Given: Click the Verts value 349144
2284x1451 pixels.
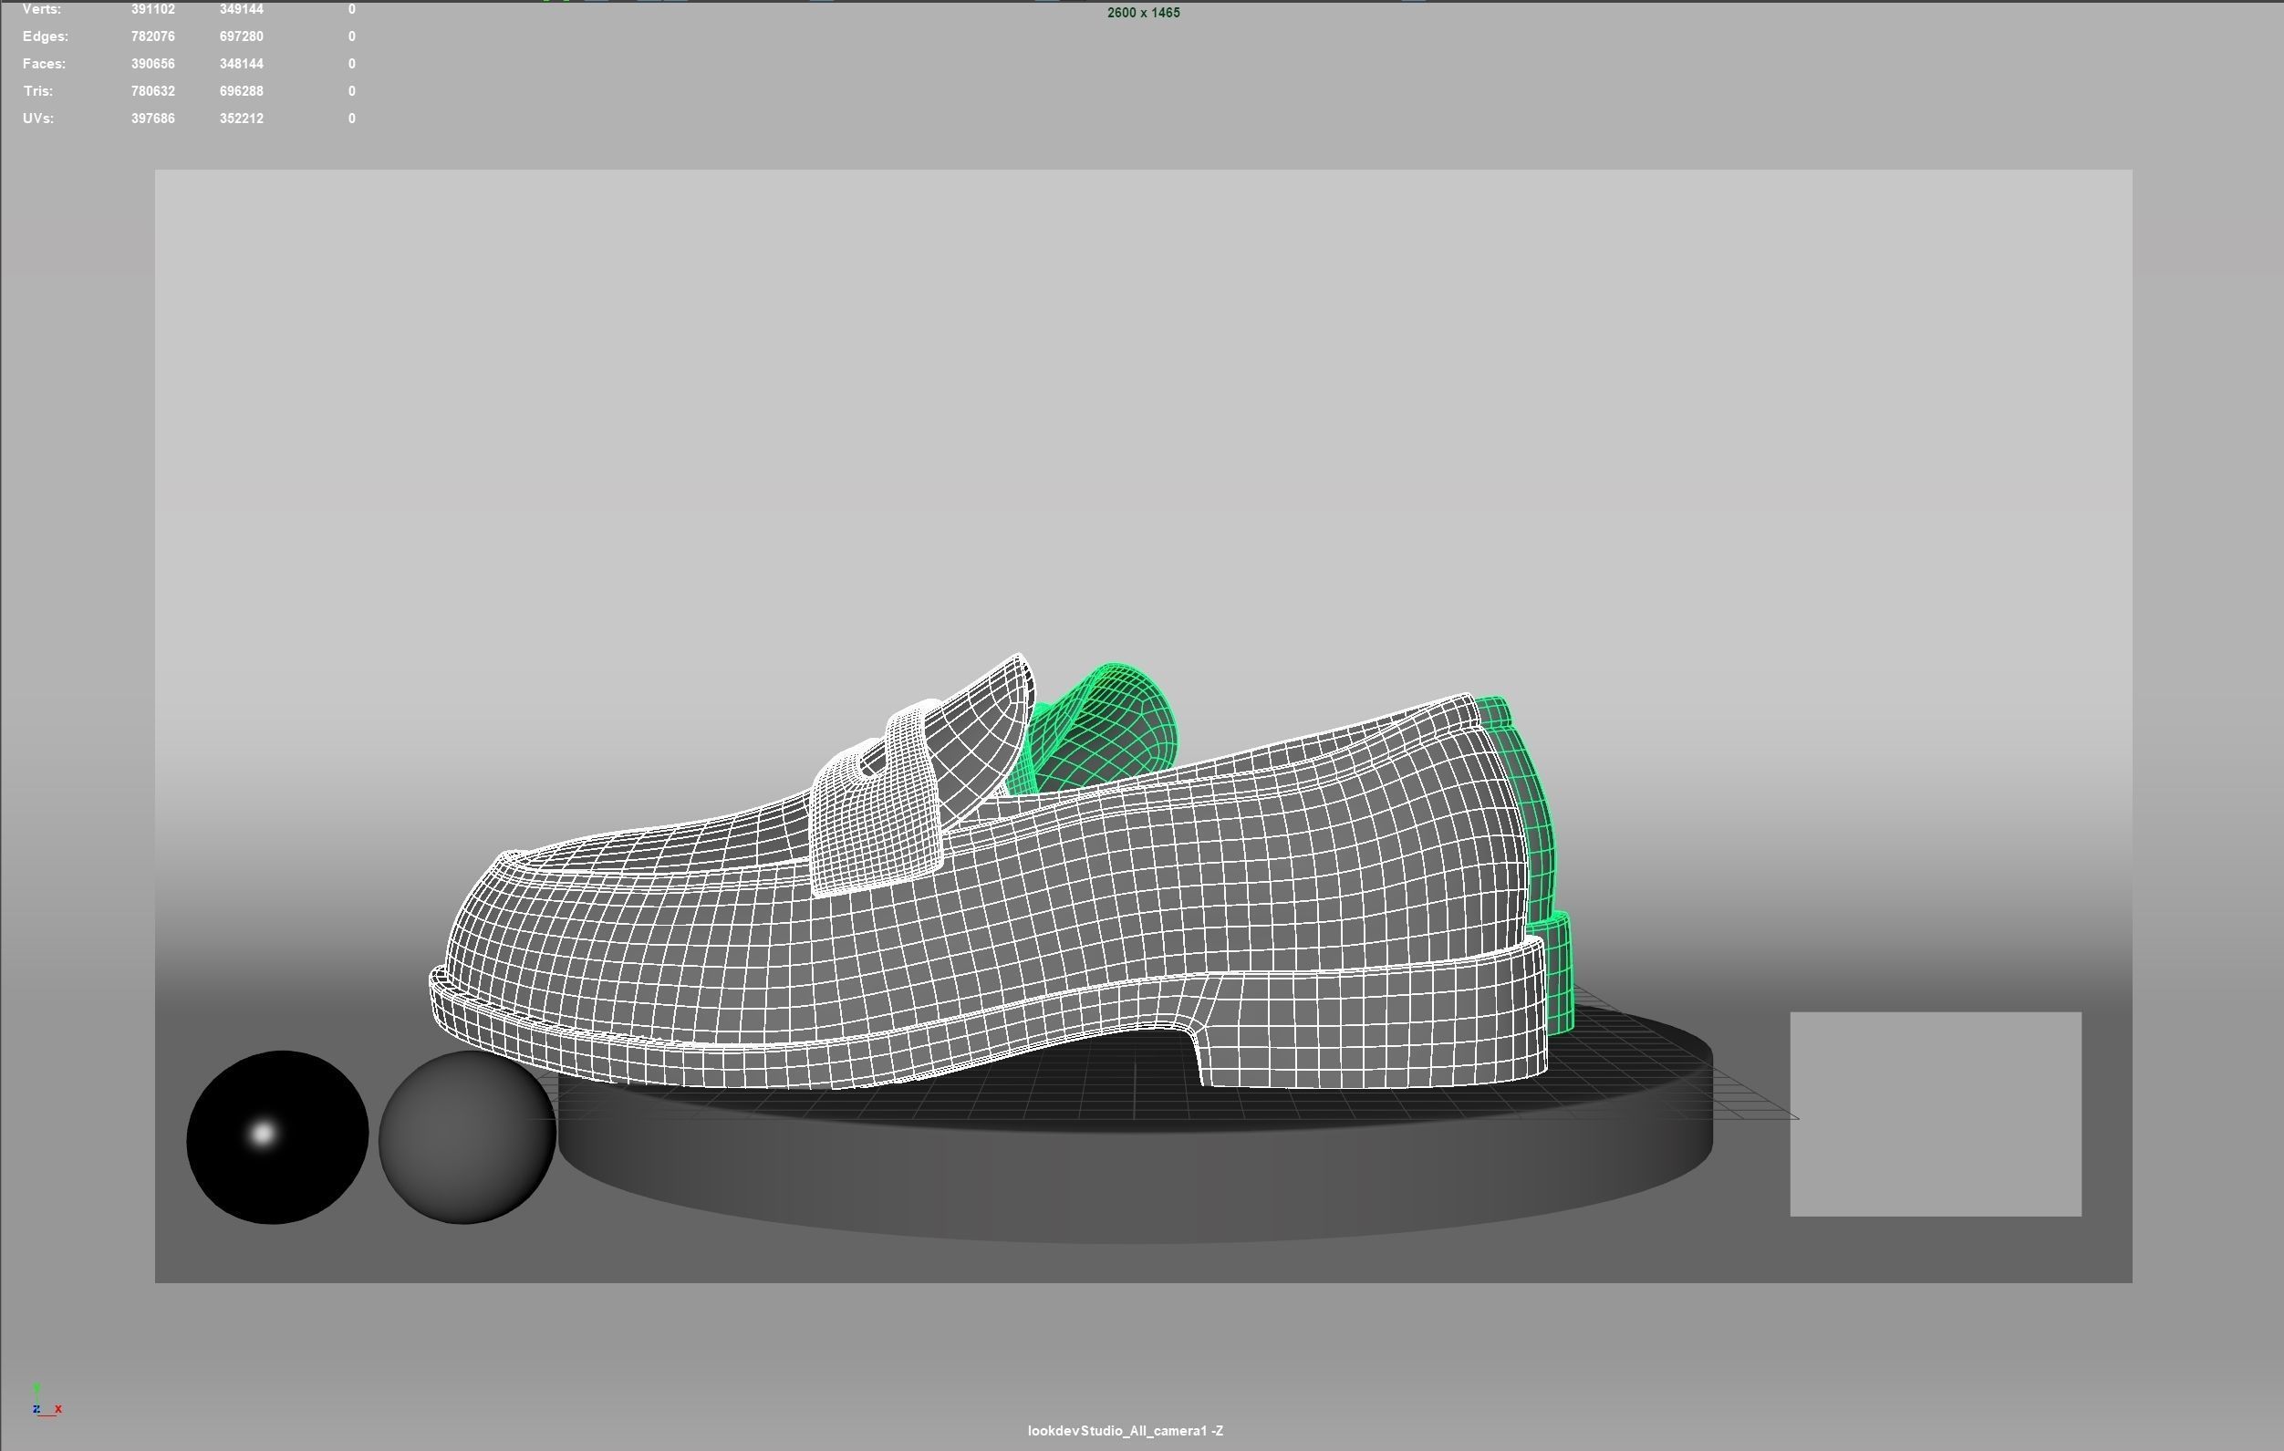Looking at the screenshot, I should [x=241, y=8].
